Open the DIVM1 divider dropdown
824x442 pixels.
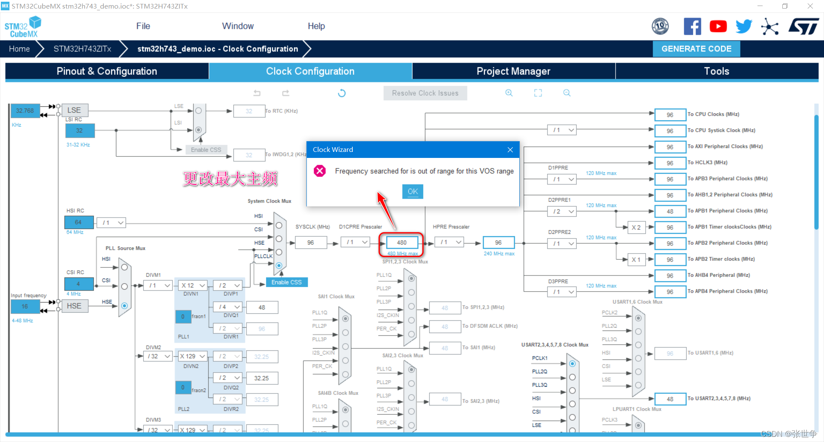158,285
